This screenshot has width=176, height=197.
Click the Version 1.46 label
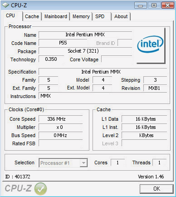tap(151, 177)
